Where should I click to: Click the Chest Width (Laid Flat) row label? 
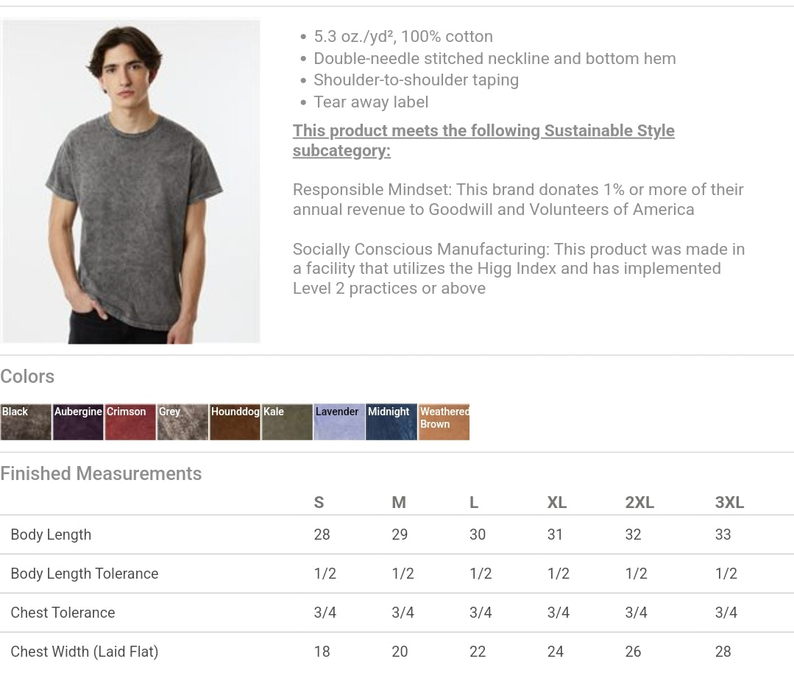pyautogui.click(x=85, y=652)
